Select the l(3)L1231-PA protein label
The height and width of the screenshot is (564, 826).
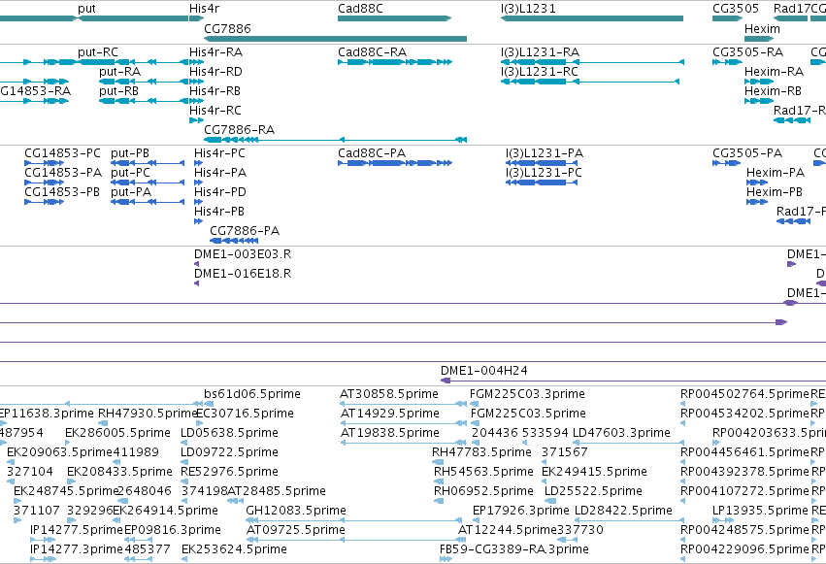pos(545,153)
